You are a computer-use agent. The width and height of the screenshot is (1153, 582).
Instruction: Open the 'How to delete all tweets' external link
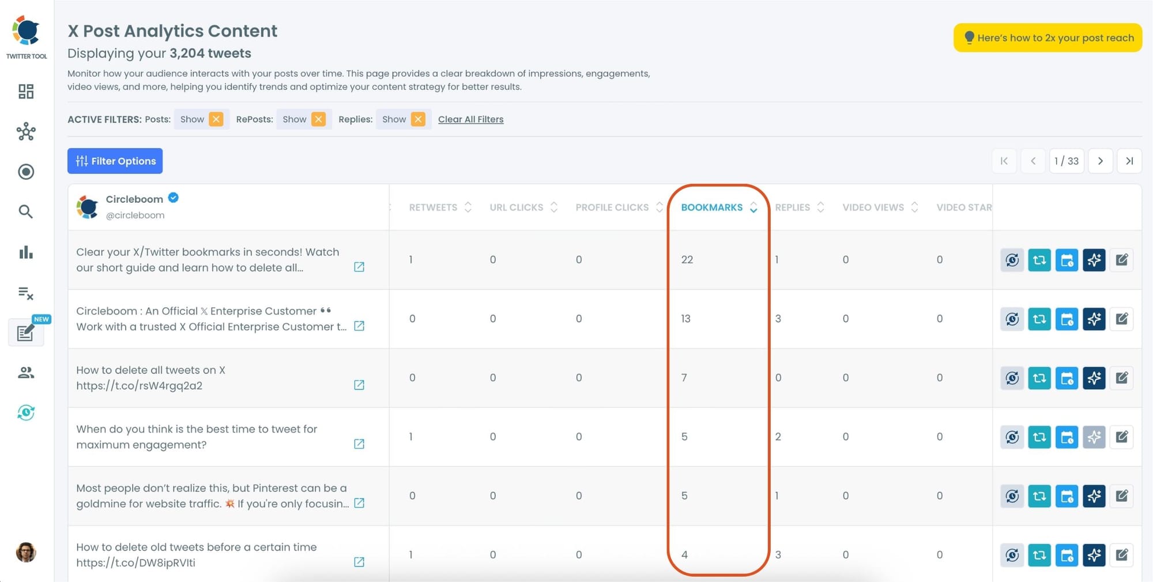pyautogui.click(x=359, y=385)
